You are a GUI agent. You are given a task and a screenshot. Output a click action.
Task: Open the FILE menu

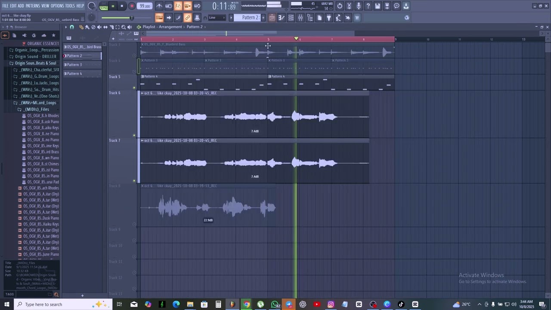(5, 6)
